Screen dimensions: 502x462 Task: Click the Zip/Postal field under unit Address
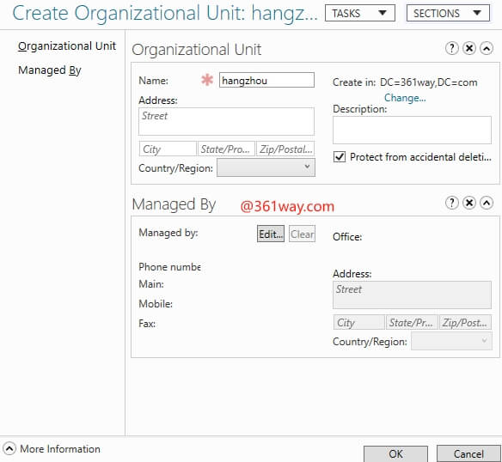click(285, 149)
